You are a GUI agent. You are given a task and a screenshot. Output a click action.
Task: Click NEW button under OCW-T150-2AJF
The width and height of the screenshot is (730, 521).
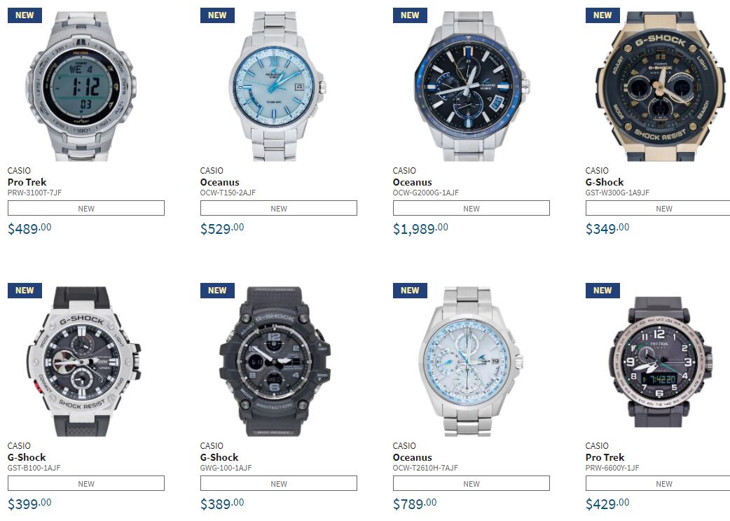279,208
